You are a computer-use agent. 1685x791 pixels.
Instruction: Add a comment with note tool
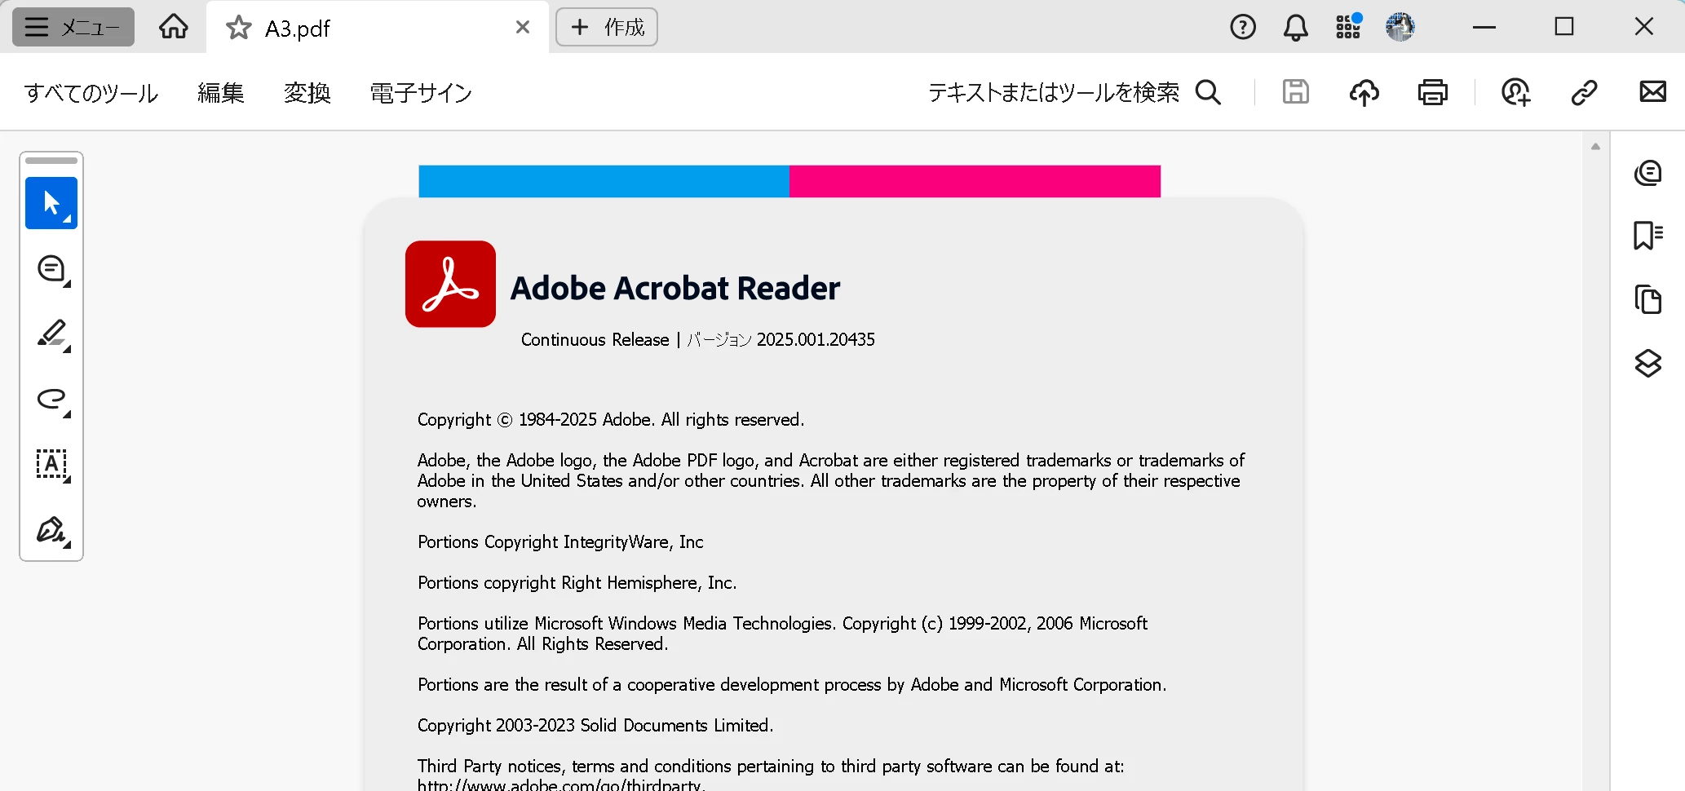click(x=52, y=270)
